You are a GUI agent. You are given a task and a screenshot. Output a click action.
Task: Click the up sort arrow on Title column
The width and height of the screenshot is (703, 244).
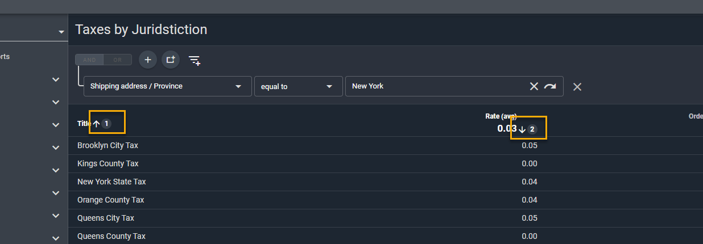[96, 124]
